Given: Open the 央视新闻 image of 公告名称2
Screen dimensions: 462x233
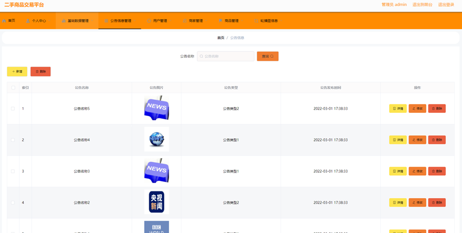Looking at the screenshot, I should [157, 202].
